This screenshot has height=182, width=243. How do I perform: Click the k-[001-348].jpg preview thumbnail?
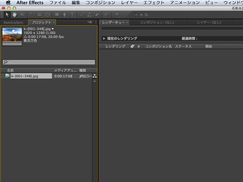point(12,35)
